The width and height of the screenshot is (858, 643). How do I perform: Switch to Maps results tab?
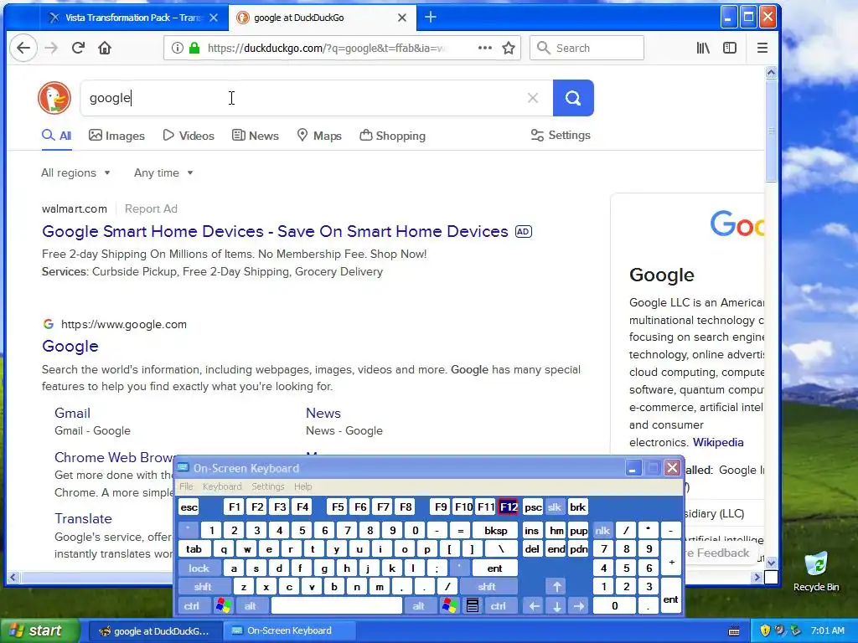(x=319, y=136)
